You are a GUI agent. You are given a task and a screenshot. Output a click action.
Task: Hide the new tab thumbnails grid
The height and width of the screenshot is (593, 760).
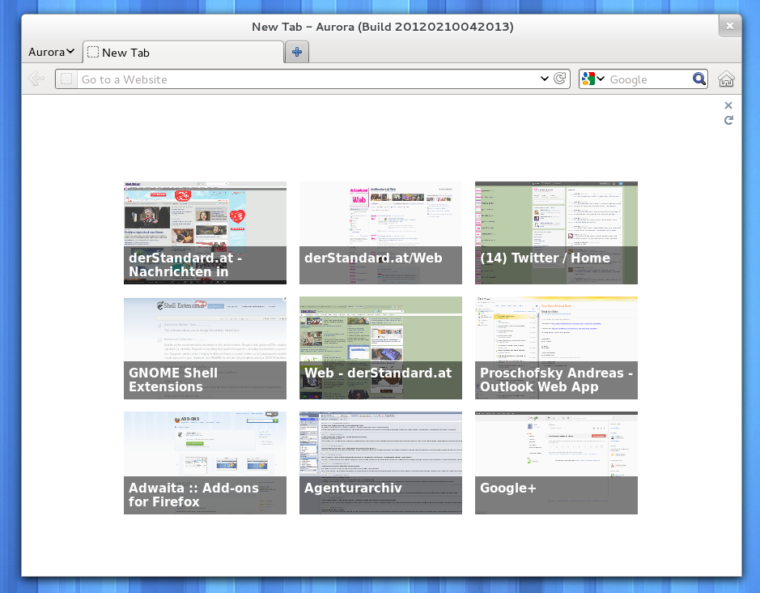(x=728, y=105)
